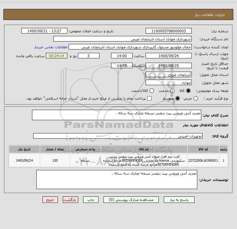Click the quantity cell 150
This screenshot has width=237, height=229.
point(55,160)
